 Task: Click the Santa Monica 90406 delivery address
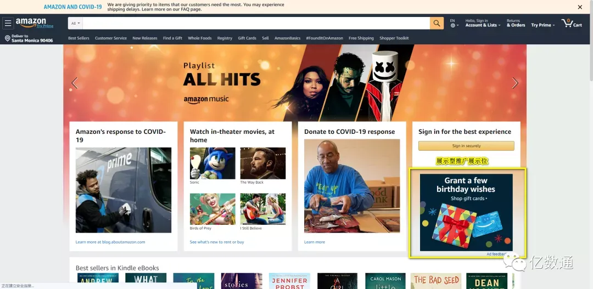pos(32,41)
